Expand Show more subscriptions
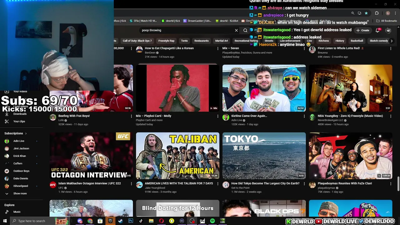The height and width of the screenshot is (225, 400). click(x=20, y=193)
